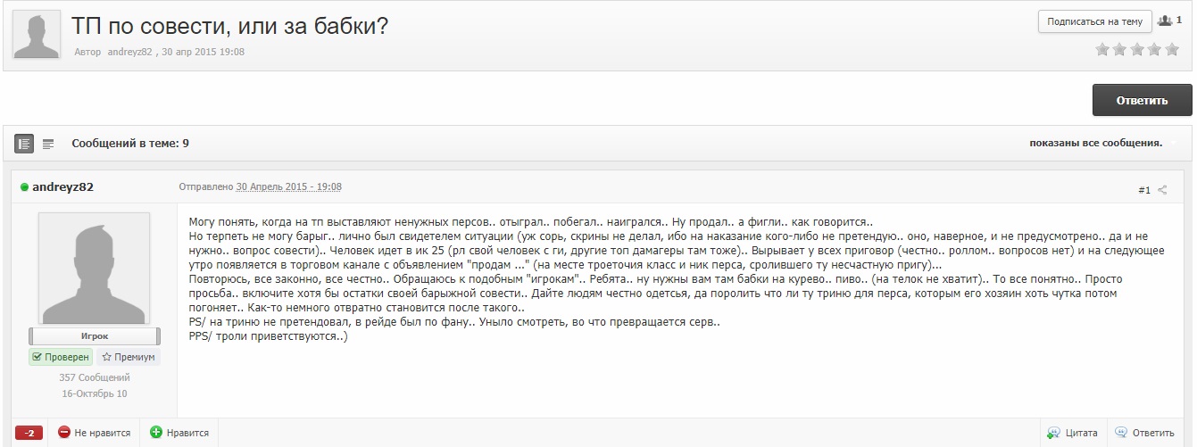This screenshot has width=1197, height=447.
Task: Click the large dark 'Ответить' button
Action: pos(1142,100)
